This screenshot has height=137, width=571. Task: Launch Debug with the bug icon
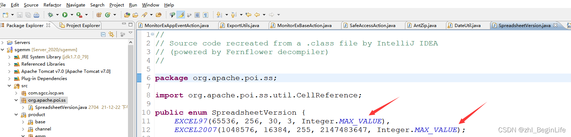(50, 15)
